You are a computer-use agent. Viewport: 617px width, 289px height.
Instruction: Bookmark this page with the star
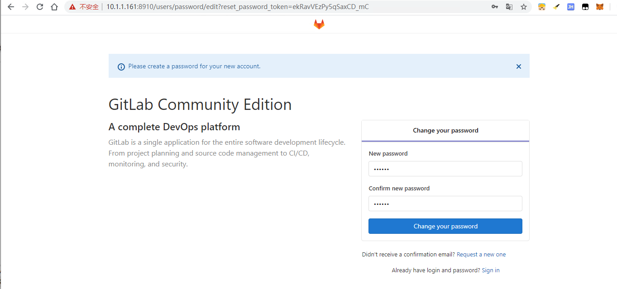pos(524,7)
